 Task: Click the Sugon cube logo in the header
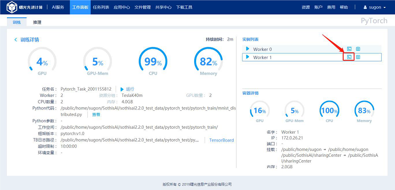pos(11,7)
